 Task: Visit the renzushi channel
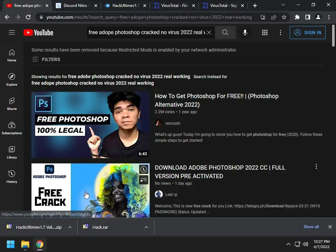(173, 123)
